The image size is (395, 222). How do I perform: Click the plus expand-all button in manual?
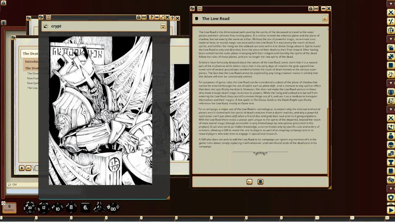click(x=22, y=168)
